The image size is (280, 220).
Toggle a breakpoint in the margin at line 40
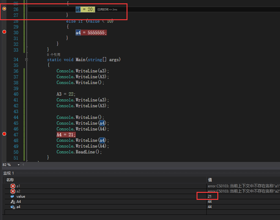coord(4,94)
